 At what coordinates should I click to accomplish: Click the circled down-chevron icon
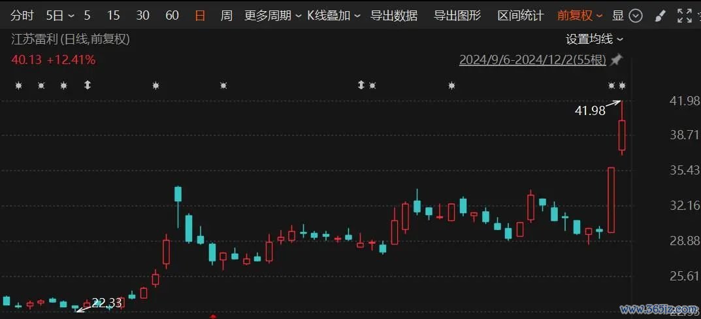[x=636, y=16]
